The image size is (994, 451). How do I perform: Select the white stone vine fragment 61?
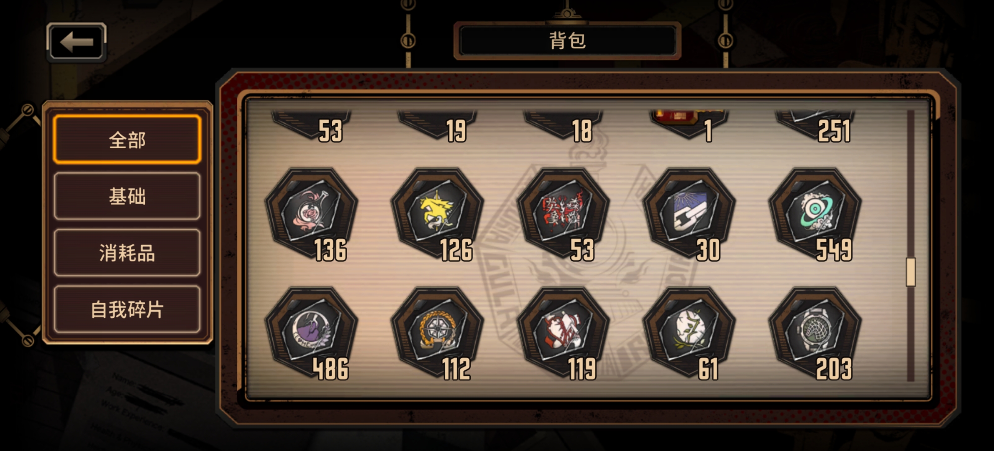coord(689,332)
